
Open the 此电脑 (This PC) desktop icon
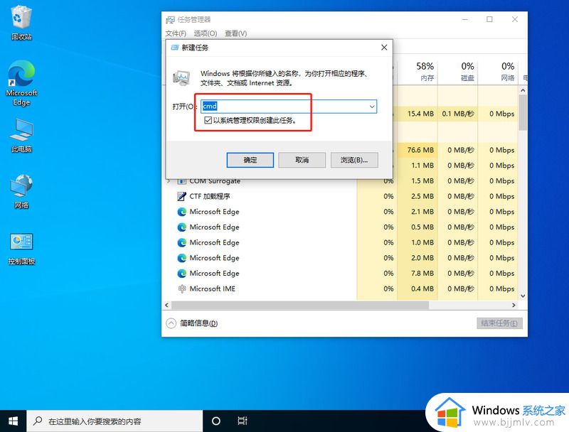click(21, 135)
